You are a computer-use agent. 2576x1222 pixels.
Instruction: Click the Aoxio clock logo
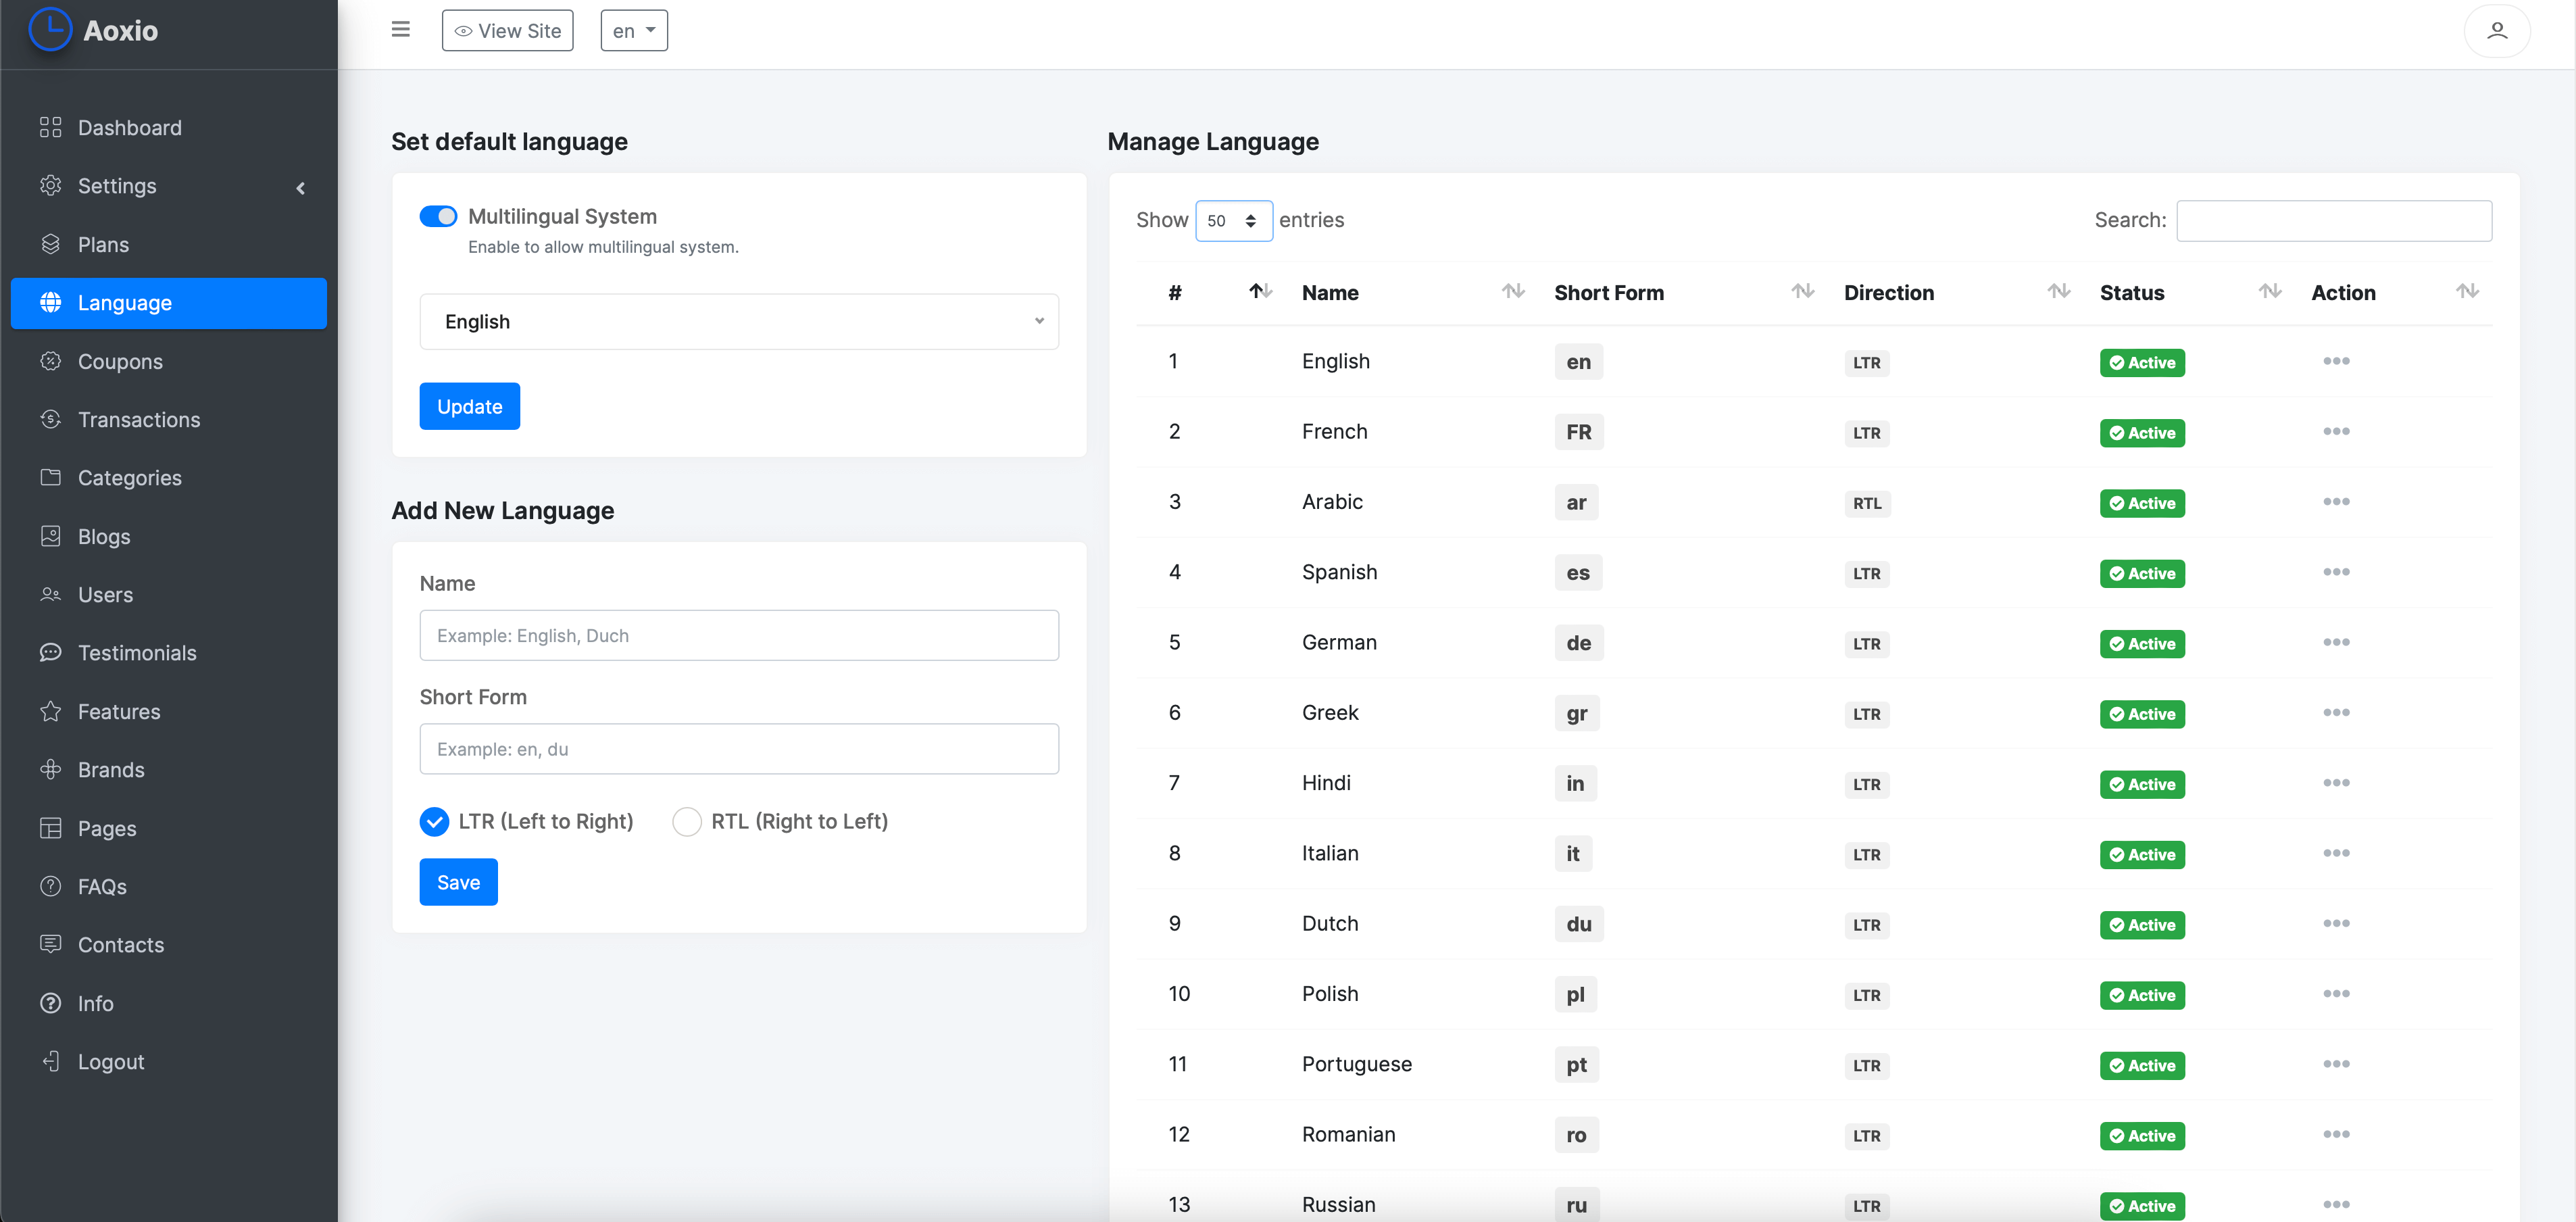tap(50, 30)
